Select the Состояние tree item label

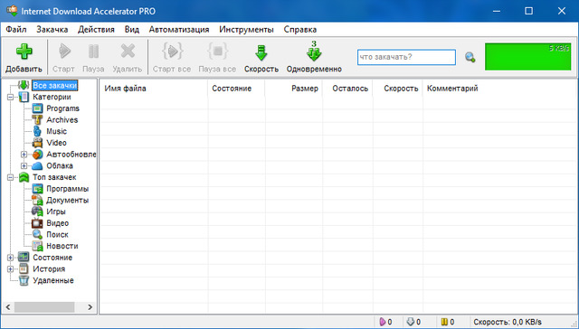[x=52, y=258]
